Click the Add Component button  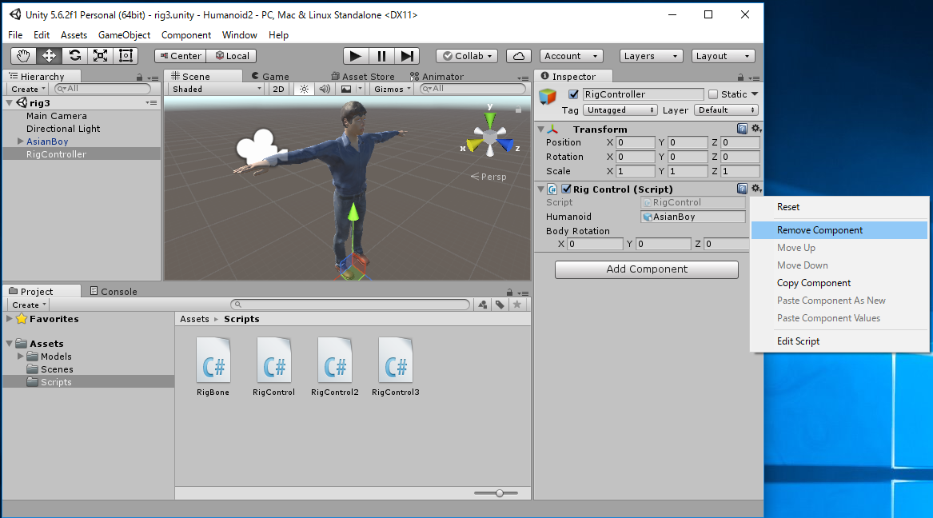646,269
